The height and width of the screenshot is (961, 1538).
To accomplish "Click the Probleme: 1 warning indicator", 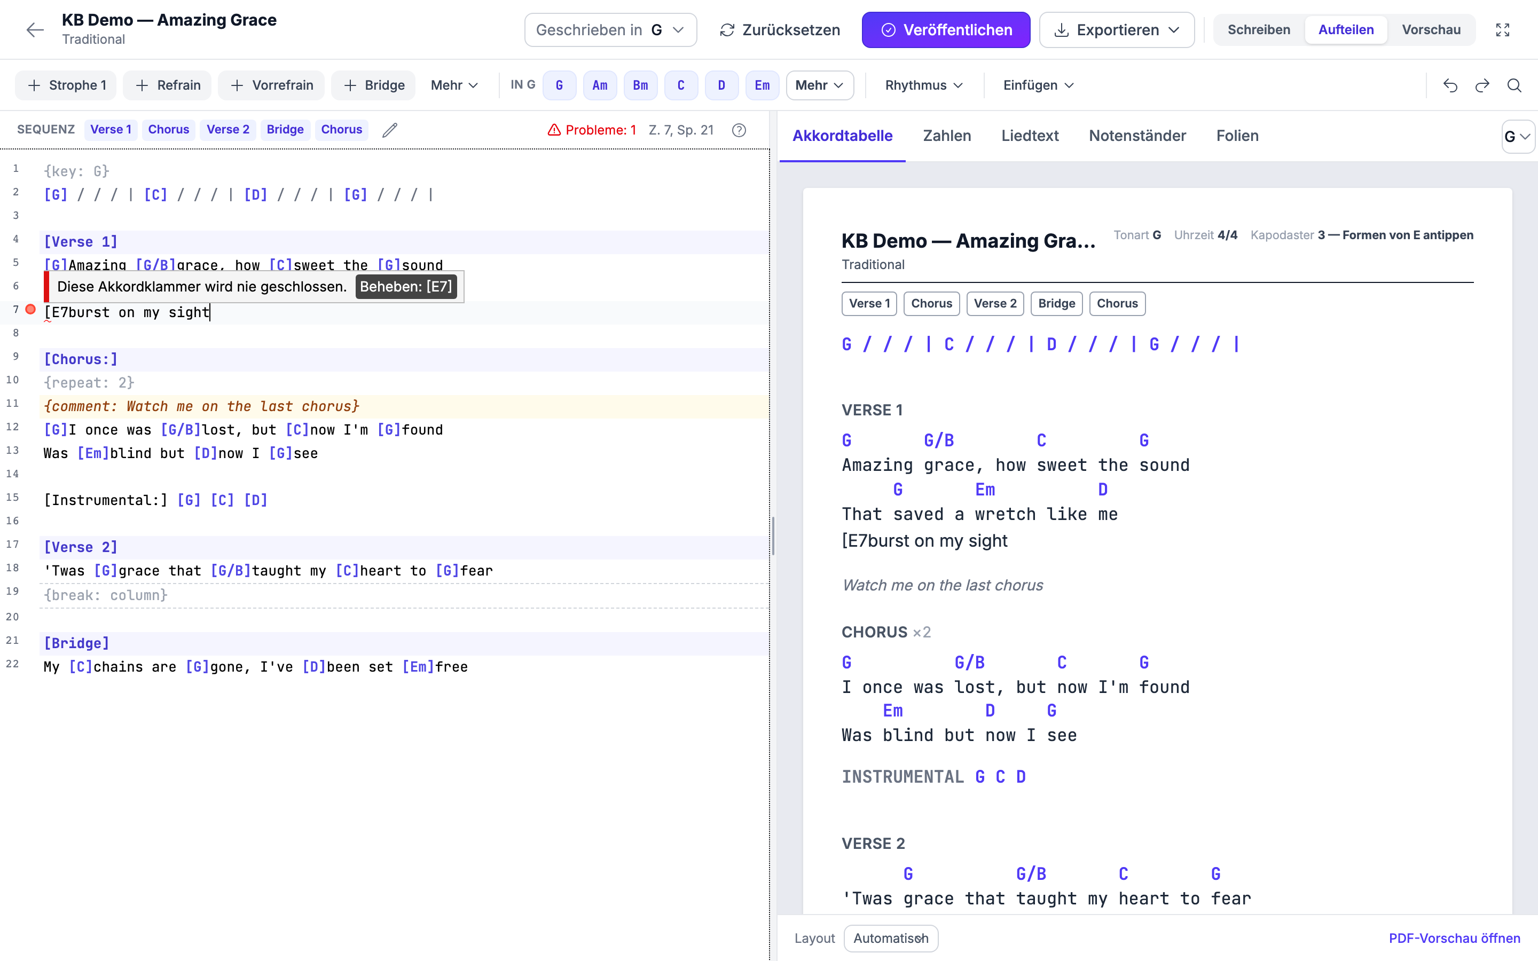I will coord(591,130).
